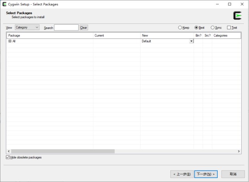Image resolution: width=249 pixels, height=182 pixels.
Task: Click the New column header
Action: point(167,35)
